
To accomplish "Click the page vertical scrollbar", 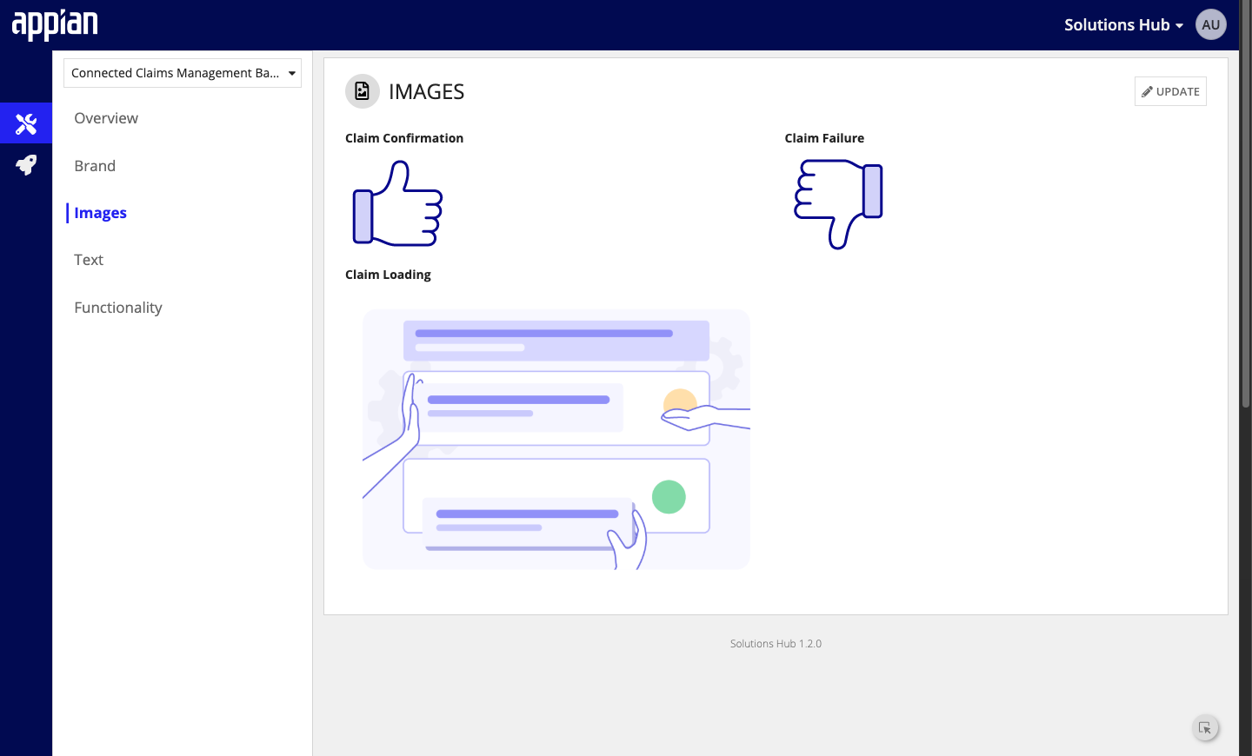I will tap(1245, 204).
